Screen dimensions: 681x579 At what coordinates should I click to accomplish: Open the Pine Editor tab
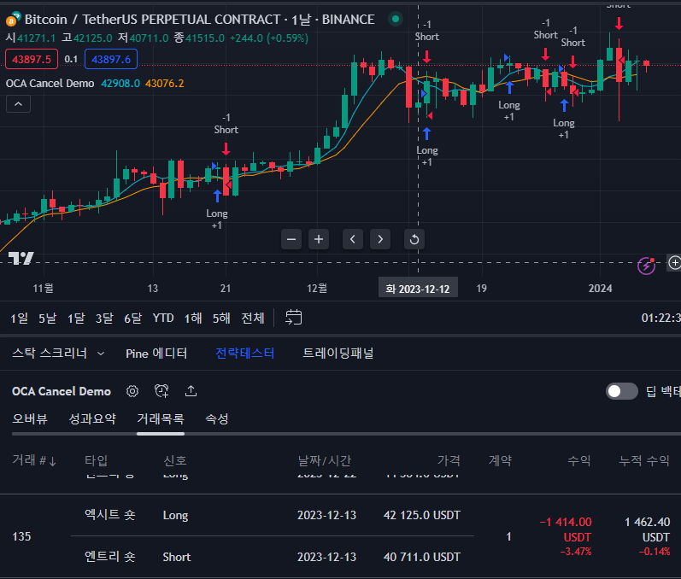(x=156, y=354)
